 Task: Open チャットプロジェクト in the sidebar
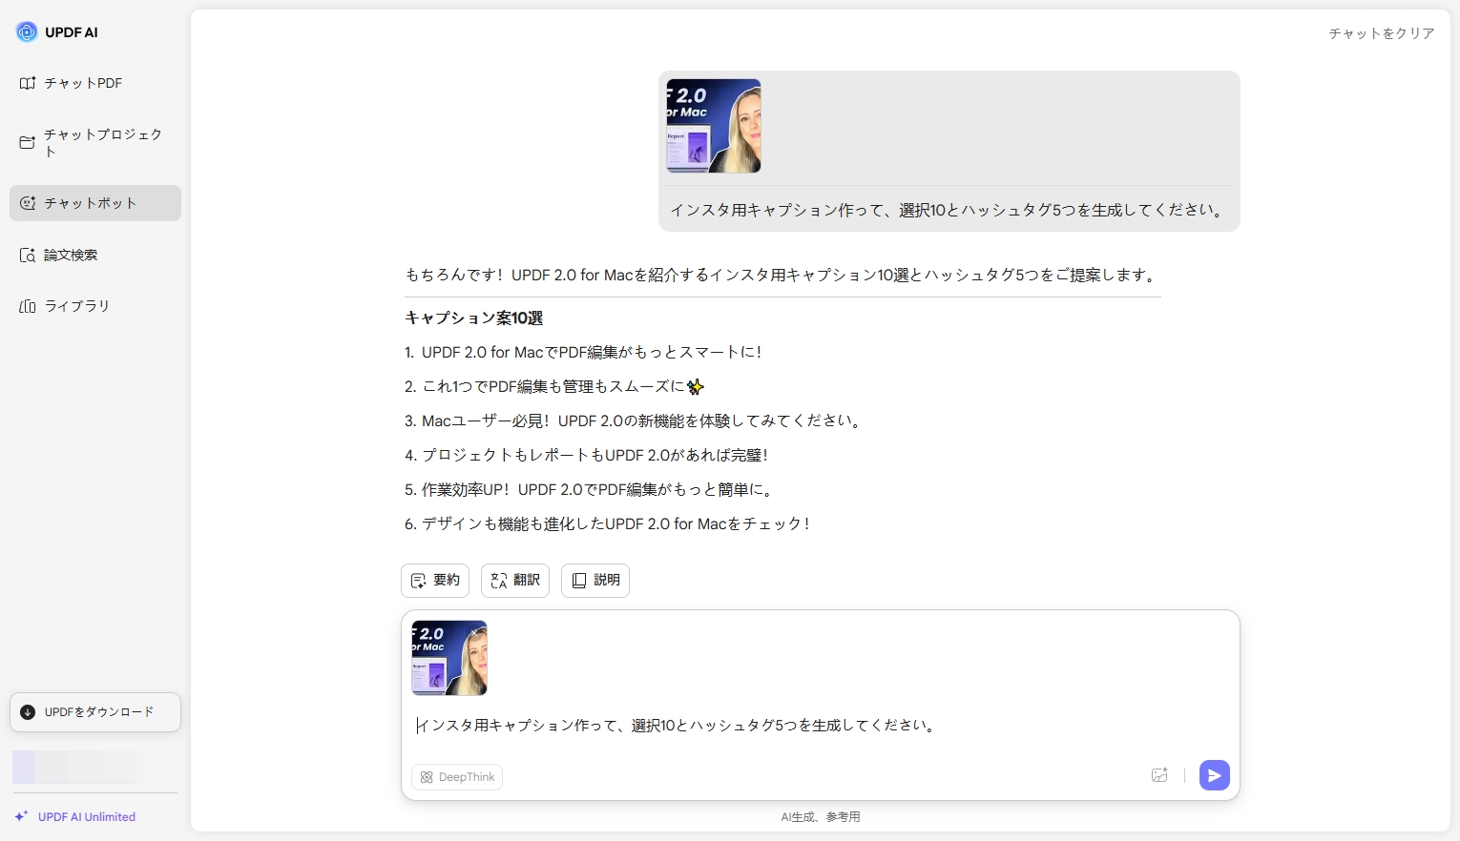click(x=95, y=142)
